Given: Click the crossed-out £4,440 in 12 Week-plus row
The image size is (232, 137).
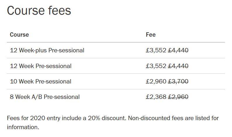Looking at the screenshot, I should click(x=178, y=50).
